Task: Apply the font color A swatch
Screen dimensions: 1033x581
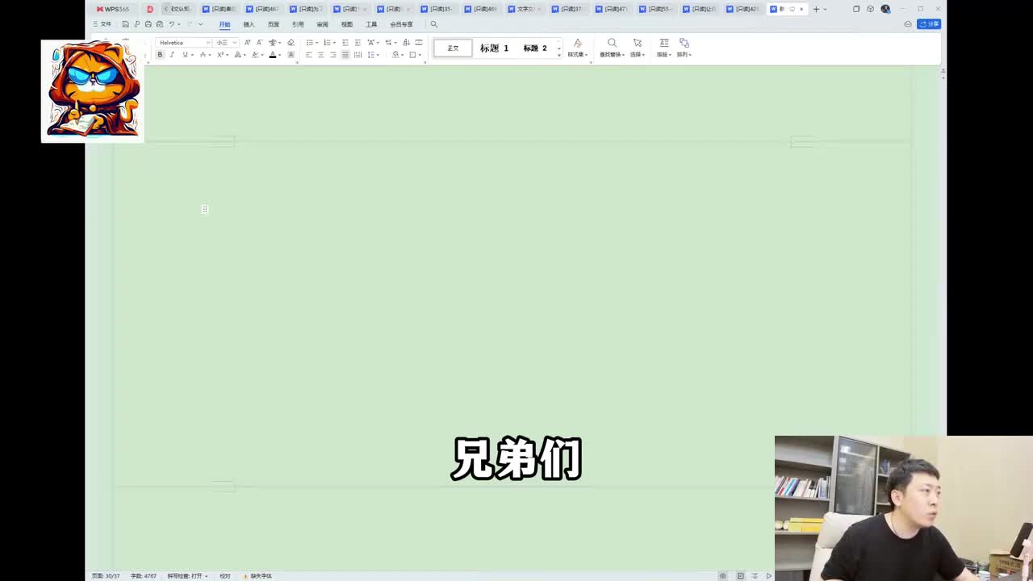Action: point(273,55)
